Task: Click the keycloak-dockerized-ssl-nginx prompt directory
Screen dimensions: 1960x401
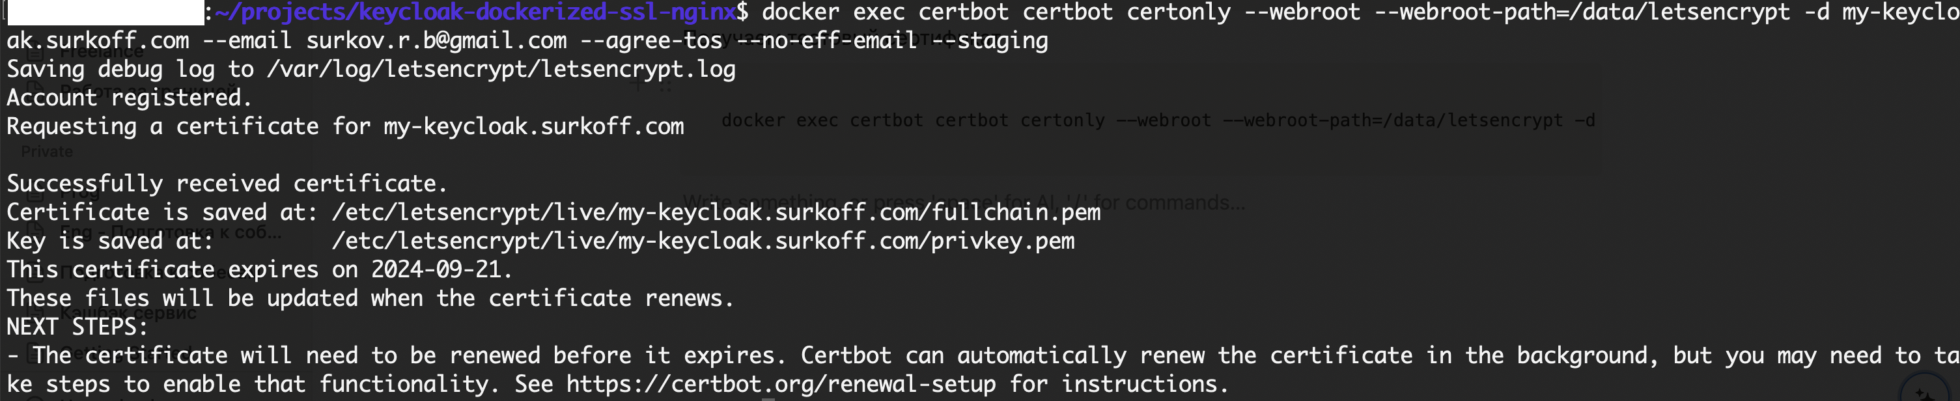Action: [x=475, y=12]
